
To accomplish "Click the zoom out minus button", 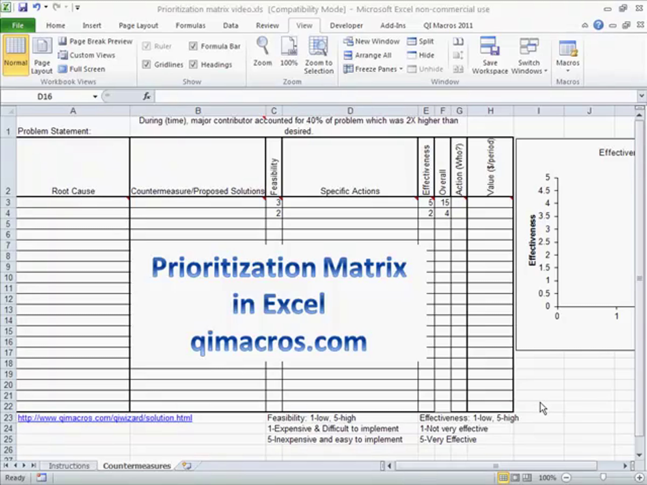I will (x=566, y=478).
